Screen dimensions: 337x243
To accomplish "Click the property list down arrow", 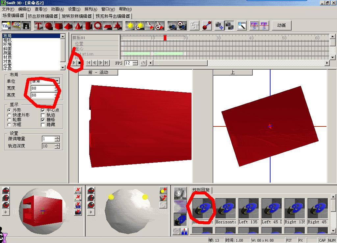I will [x=63, y=68].
